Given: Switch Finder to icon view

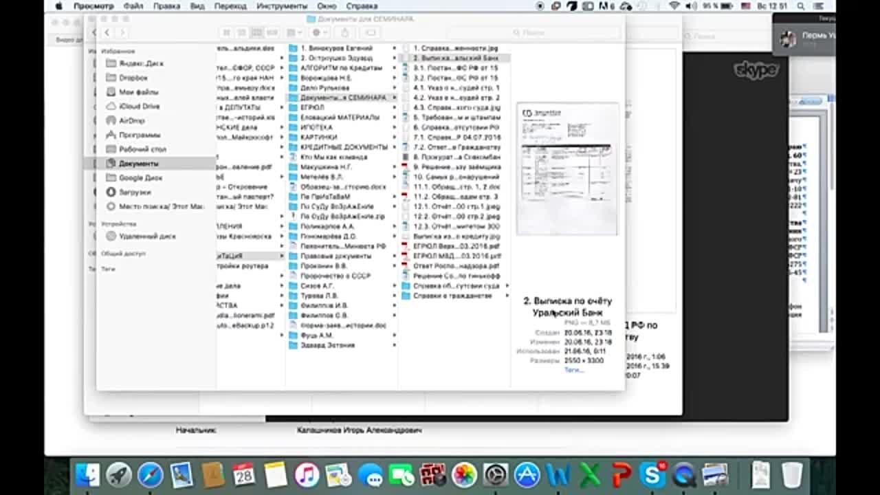Looking at the screenshot, I should (x=226, y=32).
